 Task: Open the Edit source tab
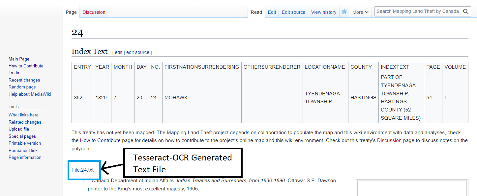tap(293, 12)
